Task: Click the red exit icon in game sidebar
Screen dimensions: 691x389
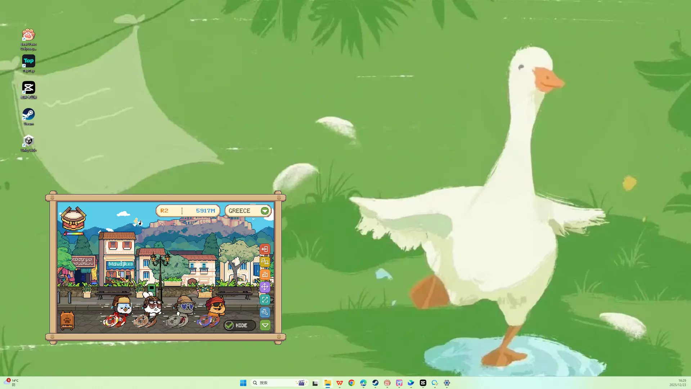Action: point(265,249)
